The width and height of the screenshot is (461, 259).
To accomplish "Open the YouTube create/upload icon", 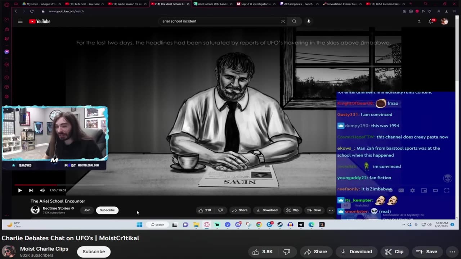I will pos(419,21).
